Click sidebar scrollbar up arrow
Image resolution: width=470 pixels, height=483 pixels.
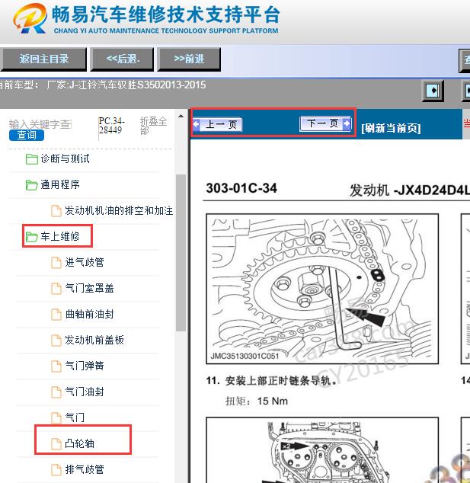pos(181,117)
